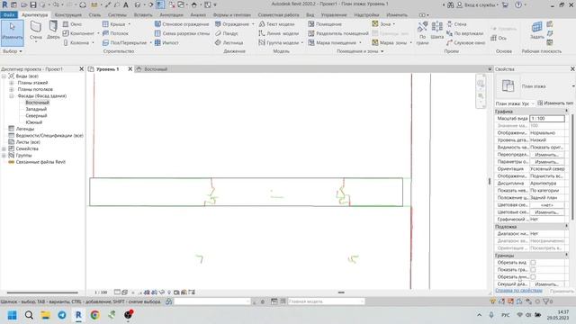This screenshot has width=576, height=324.
Task: Select Северный elevation in project browser
Action: click(x=36, y=116)
